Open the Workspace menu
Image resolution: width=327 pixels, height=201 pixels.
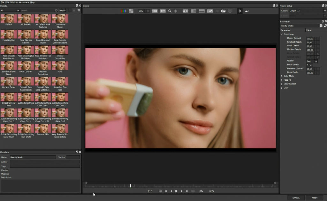(24, 2)
